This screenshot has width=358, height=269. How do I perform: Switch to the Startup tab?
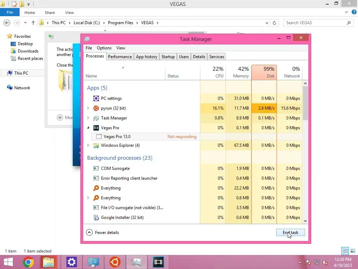[x=168, y=57]
